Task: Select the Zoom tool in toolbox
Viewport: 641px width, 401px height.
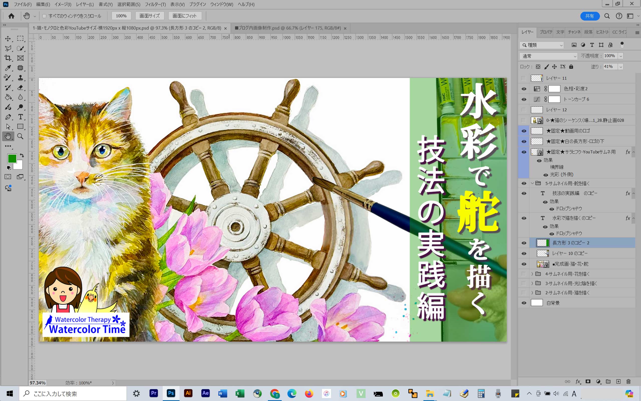Action: click(20, 136)
